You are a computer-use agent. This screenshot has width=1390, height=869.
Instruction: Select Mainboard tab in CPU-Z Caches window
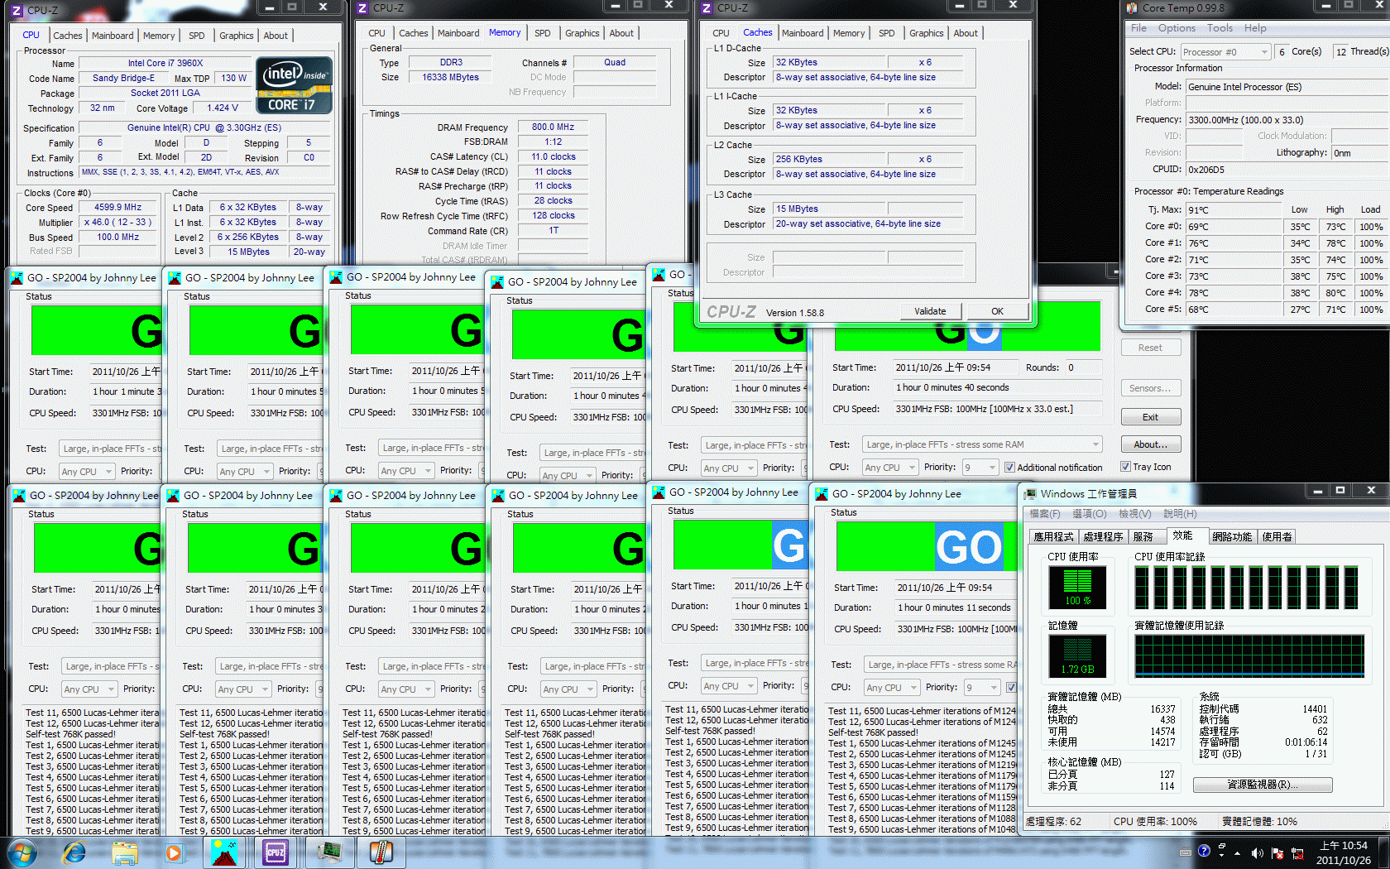coord(803,33)
